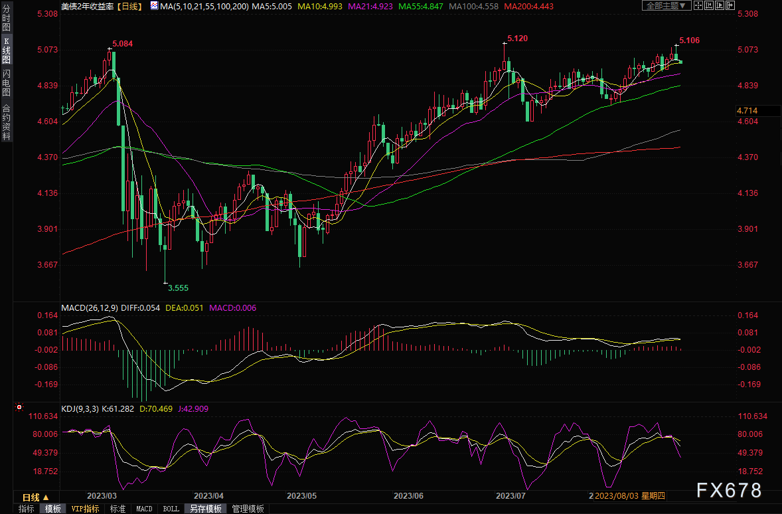782x514 pixels.
Task: Open the 合约资料 sidebar tab
Action: pos(7,122)
